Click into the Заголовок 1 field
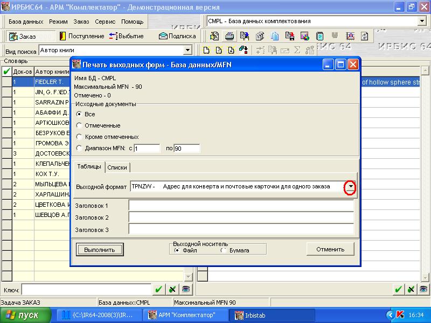 pyautogui.click(x=241, y=206)
